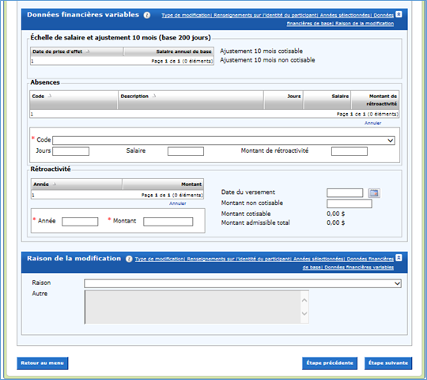The width and height of the screenshot is (427, 380).
Task: Open help icon beside Données financières variables
Action: pyautogui.click(x=147, y=15)
